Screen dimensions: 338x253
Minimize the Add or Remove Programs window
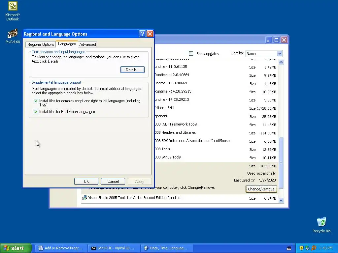pyautogui.click(x=268, y=40)
